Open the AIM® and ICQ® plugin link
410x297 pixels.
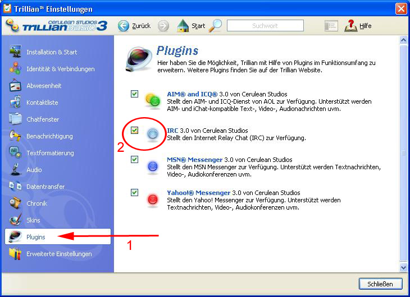tap(192, 94)
